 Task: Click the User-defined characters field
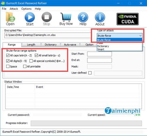tap(118, 73)
